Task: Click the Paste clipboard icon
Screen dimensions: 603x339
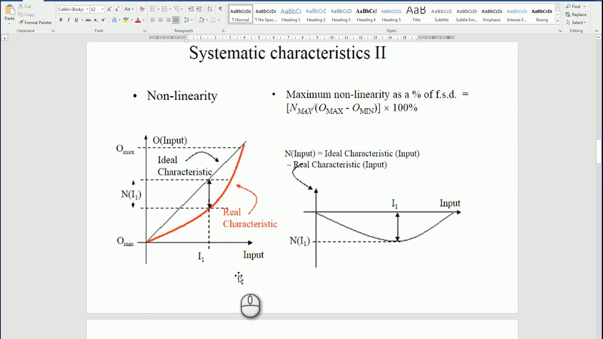Action: [9, 10]
